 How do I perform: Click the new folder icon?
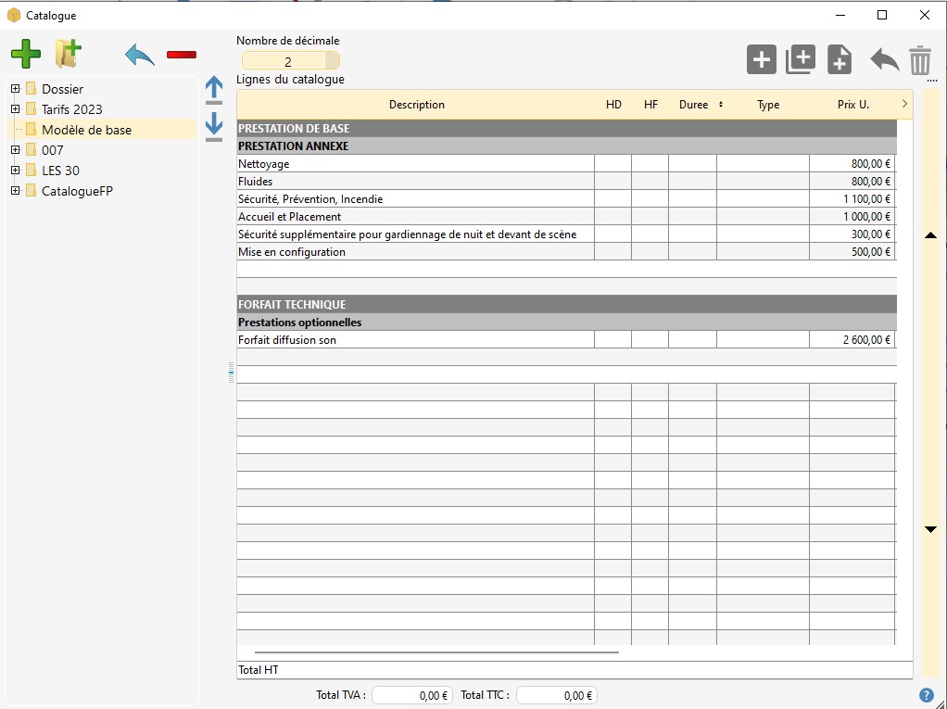68,54
